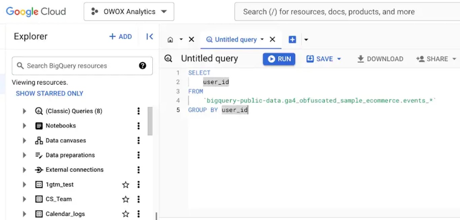Open the Untitled query tab dropdown arrow

(x=262, y=39)
